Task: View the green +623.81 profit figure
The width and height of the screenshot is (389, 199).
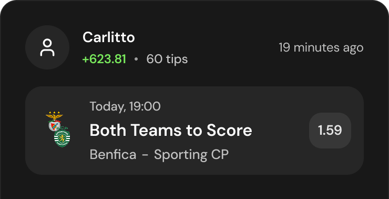Action: (x=104, y=59)
